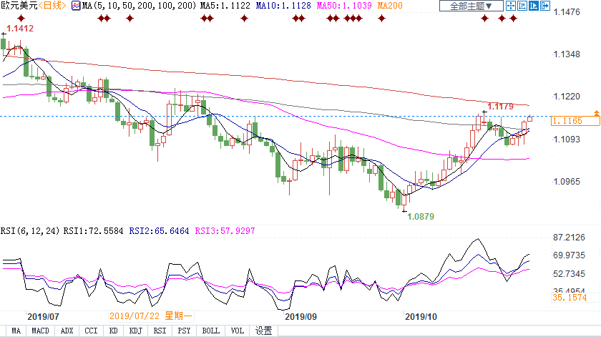Click the rightmost red diamond event marker

512,18
